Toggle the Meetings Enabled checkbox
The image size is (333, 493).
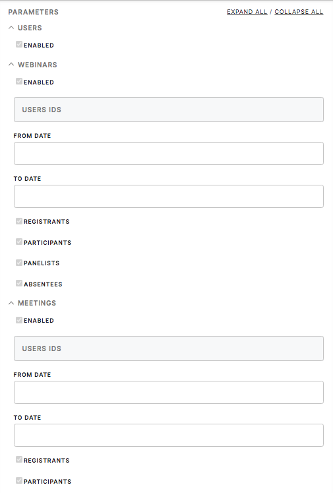click(19, 320)
